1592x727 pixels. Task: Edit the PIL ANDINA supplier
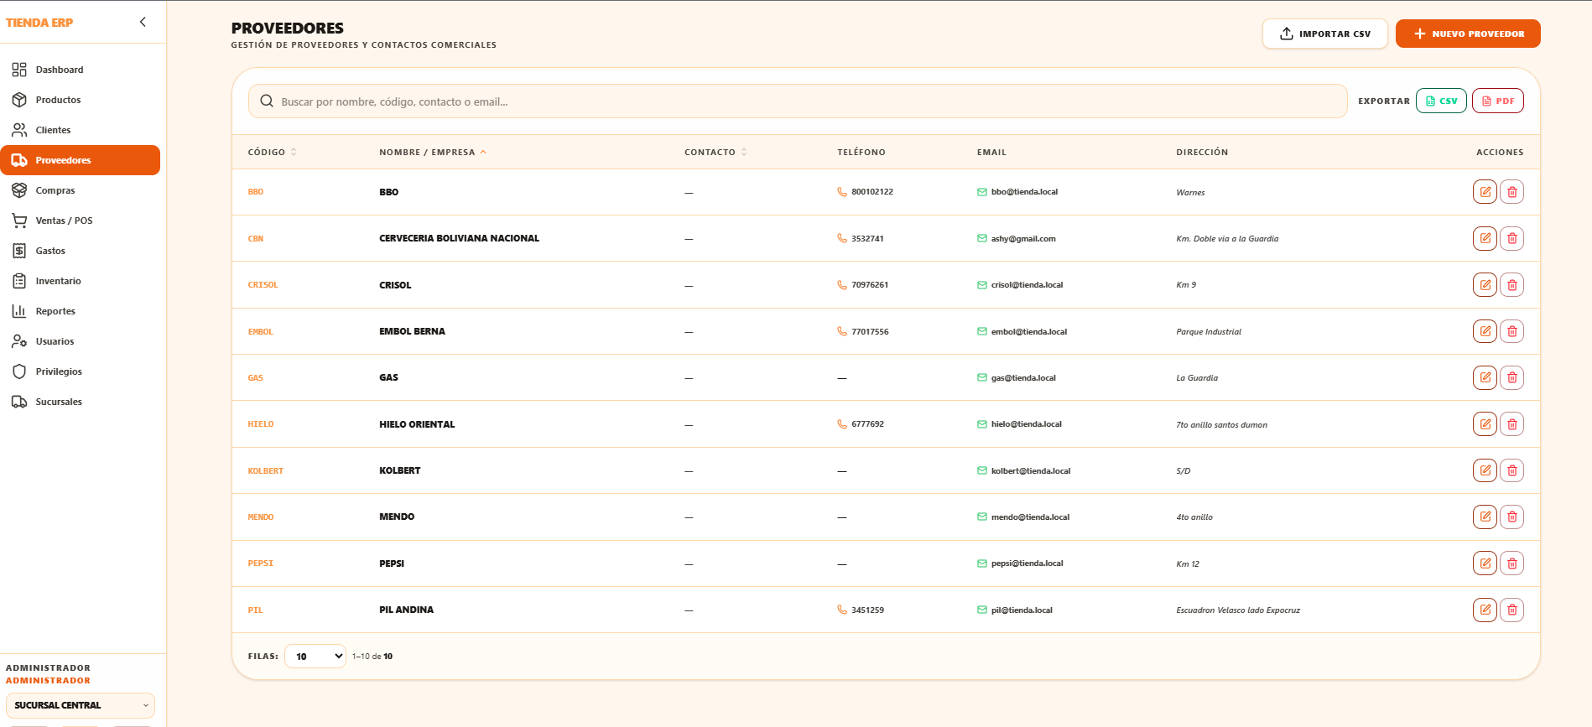(1485, 610)
